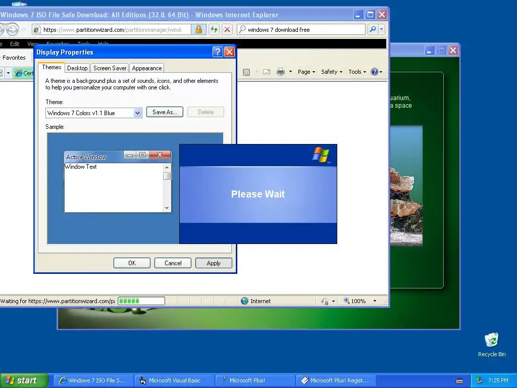Screen dimensions: 517x388
Task: Click the sample window scrollbar down arrow
Action: pos(167,208)
